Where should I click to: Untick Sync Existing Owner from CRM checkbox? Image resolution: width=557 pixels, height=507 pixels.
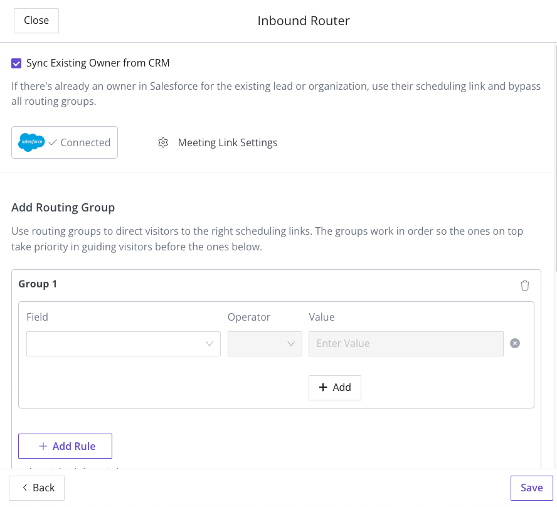[x=16, y=63]
